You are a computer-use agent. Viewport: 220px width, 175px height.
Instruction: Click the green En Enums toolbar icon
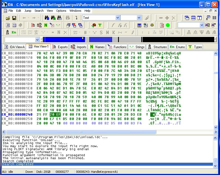[x=14, y=33]
